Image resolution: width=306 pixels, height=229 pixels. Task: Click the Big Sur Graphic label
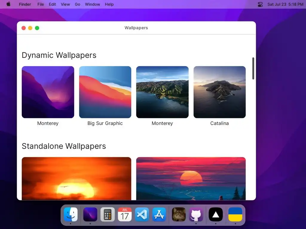(105, 123)
